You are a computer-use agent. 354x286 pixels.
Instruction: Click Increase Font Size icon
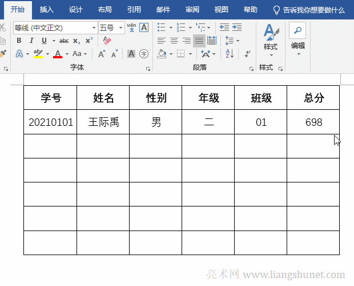pos(102,54)
